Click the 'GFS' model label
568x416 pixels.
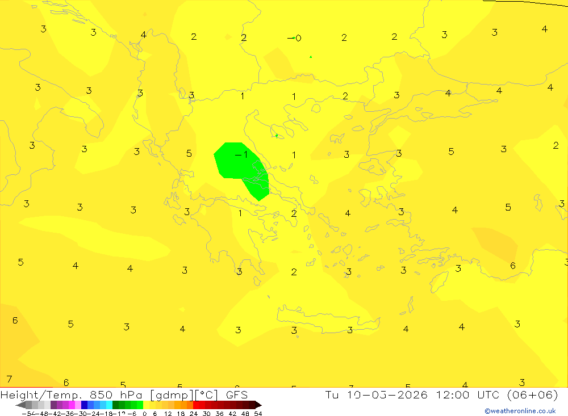click(236, 394)
